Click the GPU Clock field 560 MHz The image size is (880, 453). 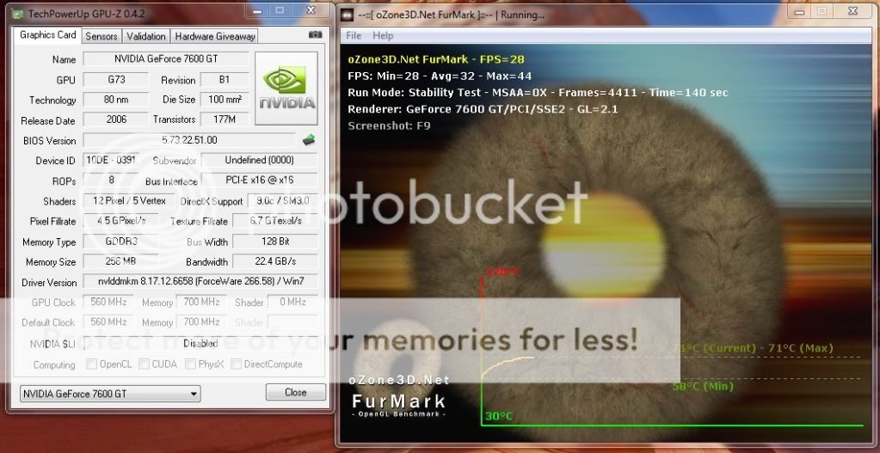108,302
